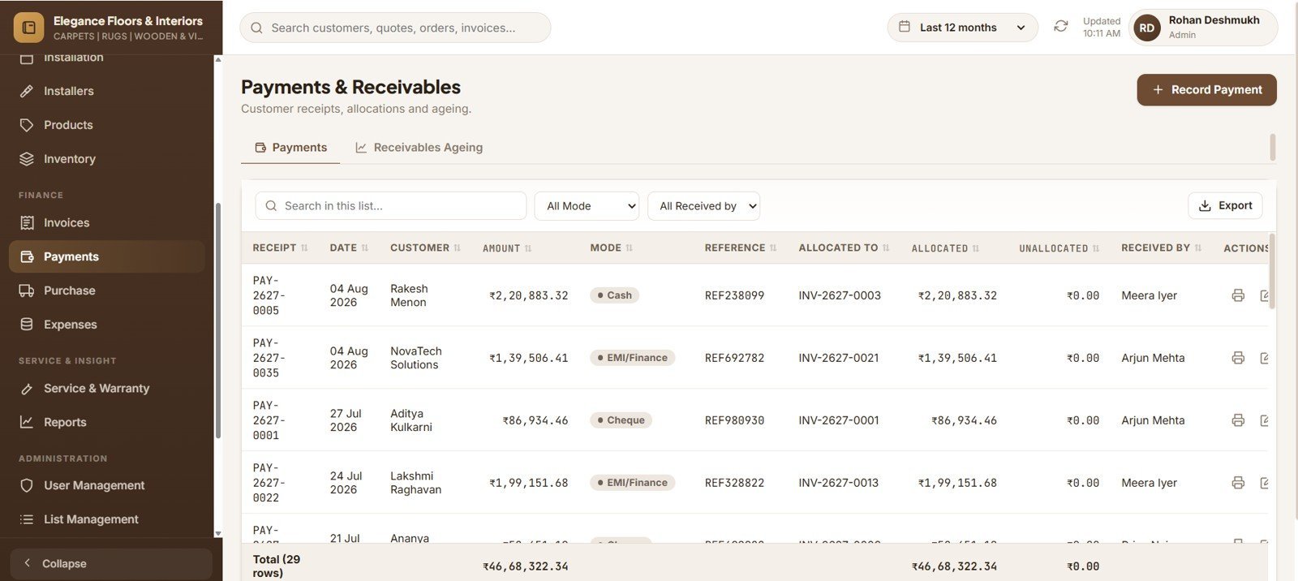Sort payments by Amount column
1298x581 pixels.
(x=507, y=248)
